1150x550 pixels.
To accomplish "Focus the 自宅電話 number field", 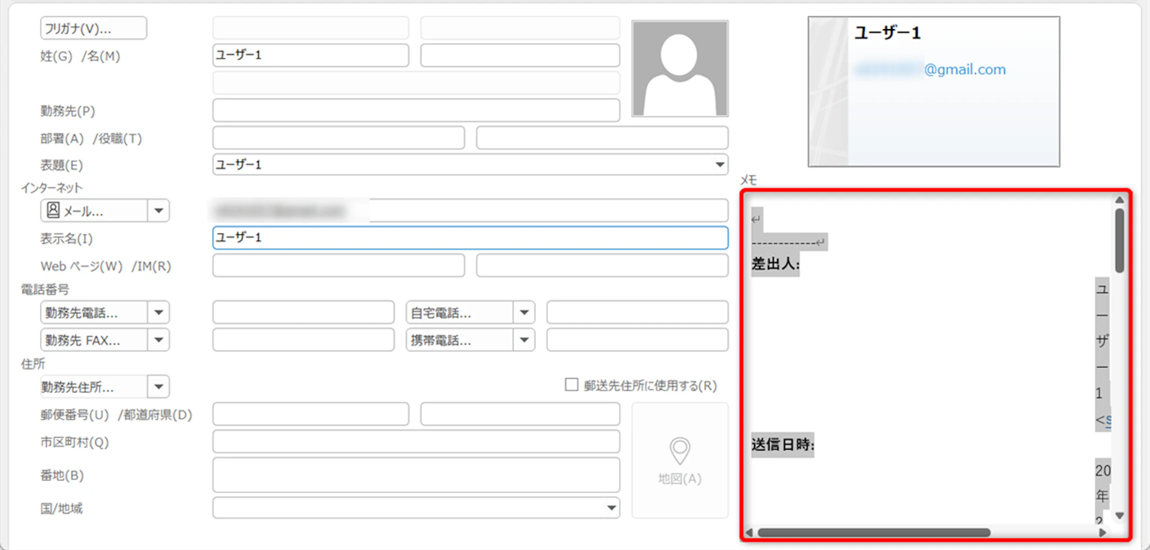I will click(637, 312).
